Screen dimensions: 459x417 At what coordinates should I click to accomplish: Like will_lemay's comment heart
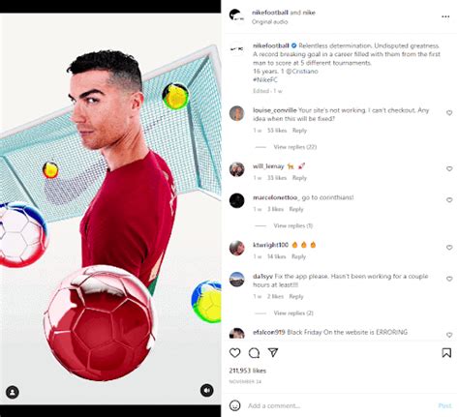[x=449, y=168]
